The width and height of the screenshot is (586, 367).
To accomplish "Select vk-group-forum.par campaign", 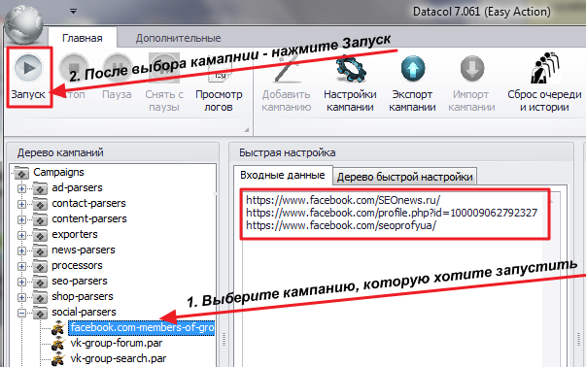I will pos(117,343).
